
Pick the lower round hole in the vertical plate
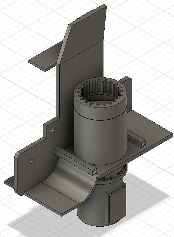(32, 161)
